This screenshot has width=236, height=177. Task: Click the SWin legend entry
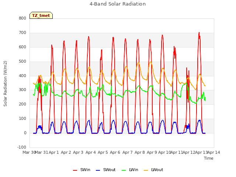pyautogui.click(x=81, y=170)
